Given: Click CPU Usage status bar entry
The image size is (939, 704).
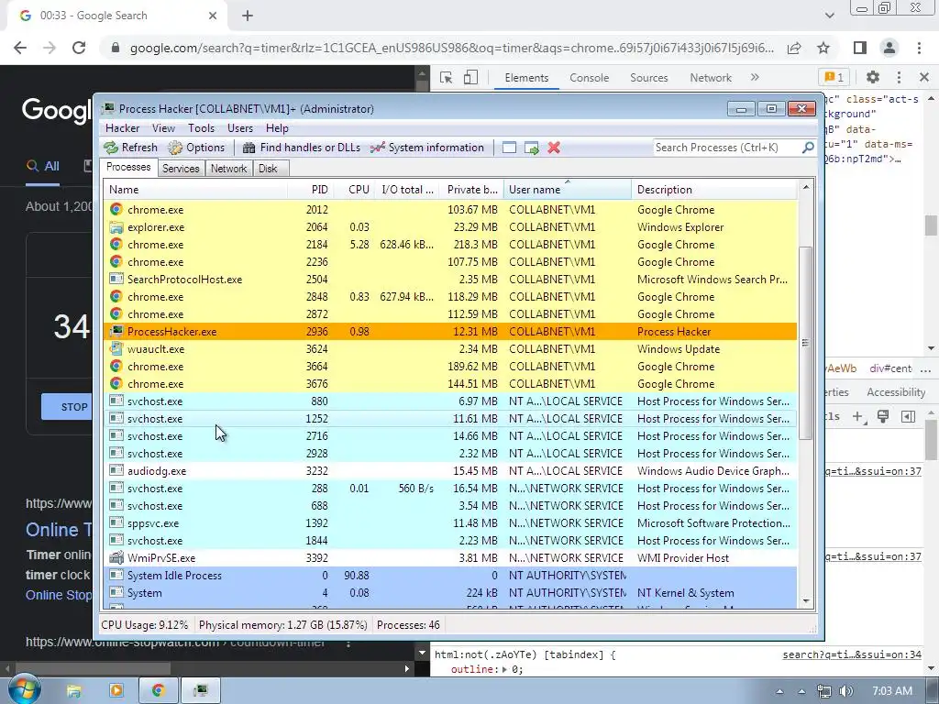Looking at the screenshot, I should coord(144,625).
